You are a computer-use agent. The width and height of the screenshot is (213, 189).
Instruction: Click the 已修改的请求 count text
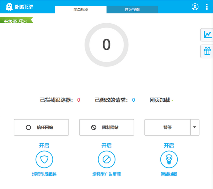(115, 100)
